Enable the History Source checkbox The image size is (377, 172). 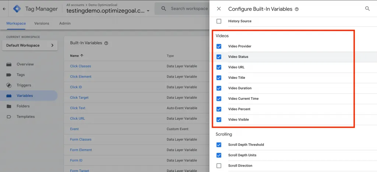tap(219, 21)
